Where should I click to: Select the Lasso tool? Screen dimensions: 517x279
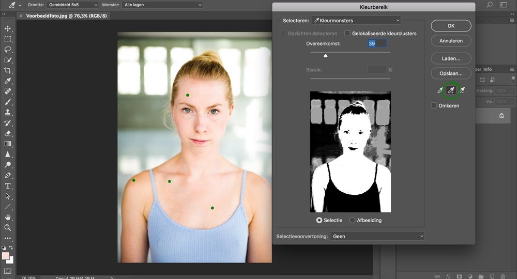coord(8,50)
